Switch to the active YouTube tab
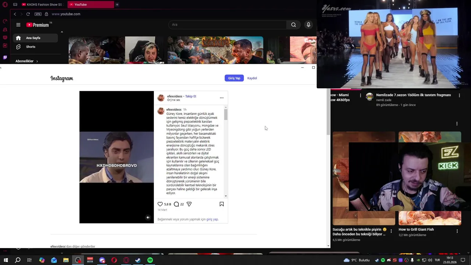 tap(91, 4)
